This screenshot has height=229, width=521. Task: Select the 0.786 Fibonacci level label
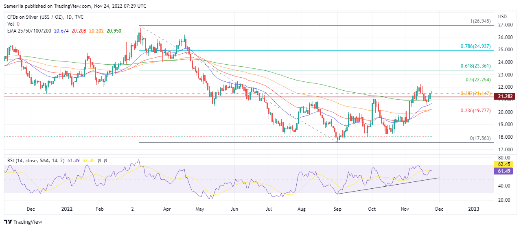(x=477, y=46)
